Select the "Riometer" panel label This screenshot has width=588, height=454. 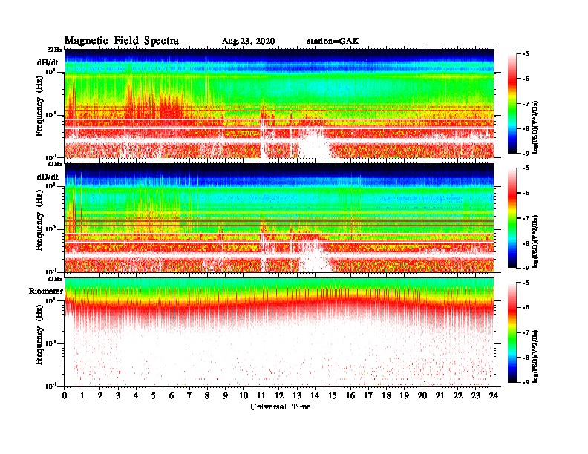[x=46, y=291]
